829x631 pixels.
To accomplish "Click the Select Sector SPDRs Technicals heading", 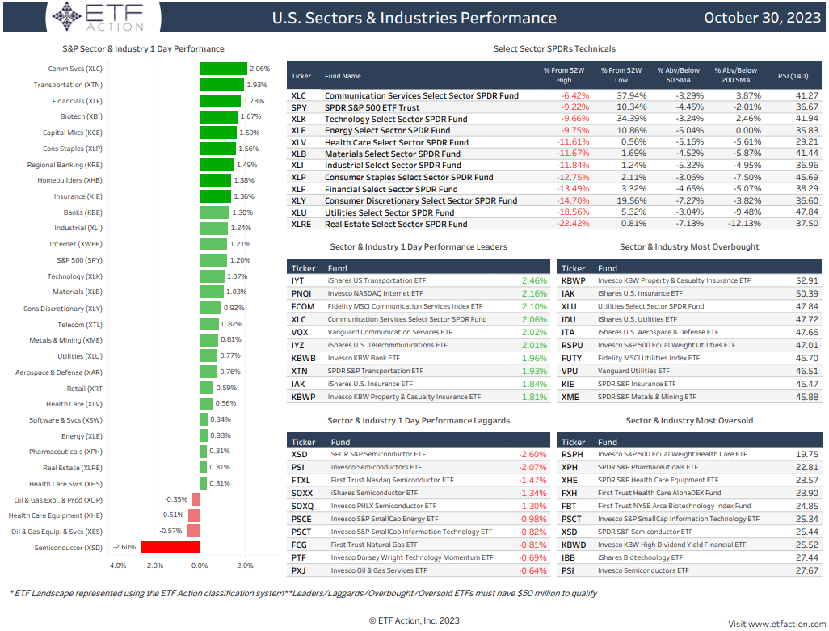I will 554,49.
